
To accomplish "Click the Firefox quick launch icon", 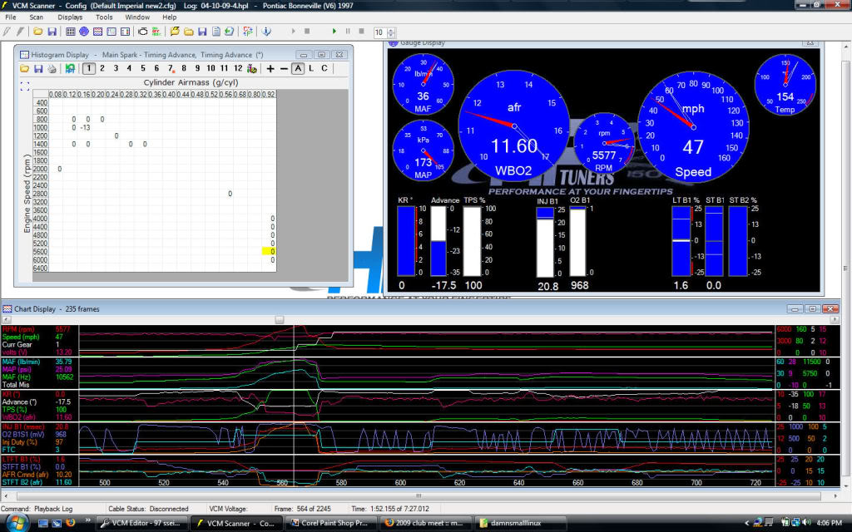I will (70, 523).
